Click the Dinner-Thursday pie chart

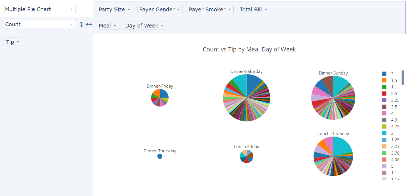pyautogui.click(x=160, y=156)
